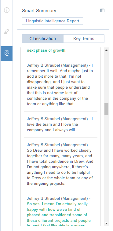
Task: Switch to the Classification tab
Action: pyautogui.click(x=43, y=39)
